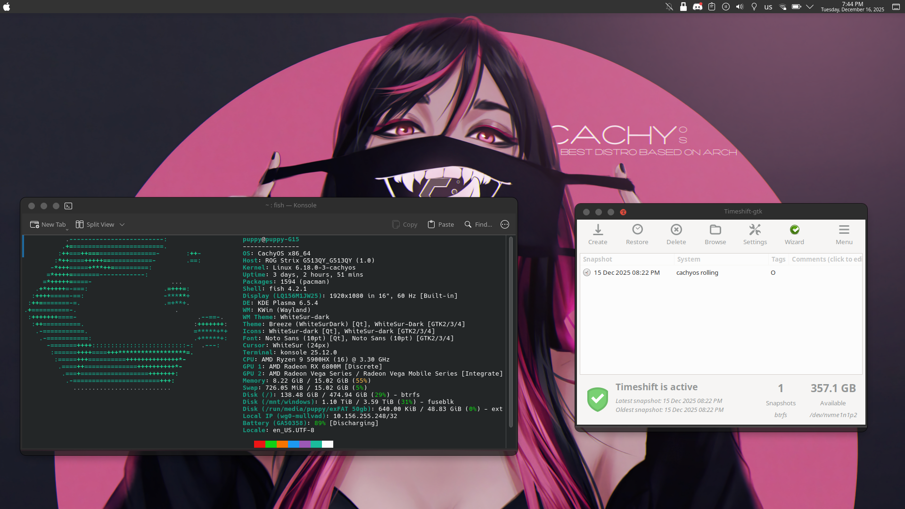Click Find... in Konsole toolbar
The width and height of the screenshot is (905, 509).
478,225
